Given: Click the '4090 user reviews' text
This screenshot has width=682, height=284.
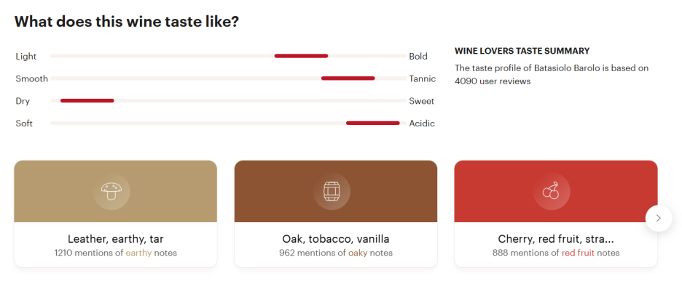Looking at the screenshot, I should tap(493, 81).
